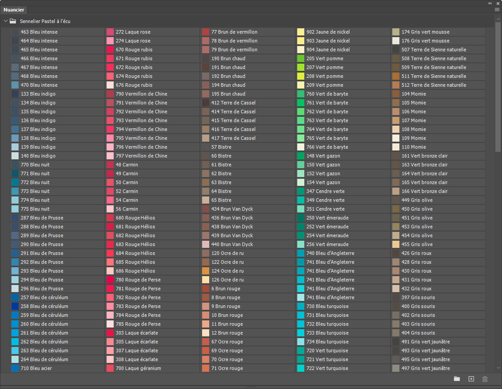
Task: Select the 124 Ocre de ru swatch
Action: [248, 271]
